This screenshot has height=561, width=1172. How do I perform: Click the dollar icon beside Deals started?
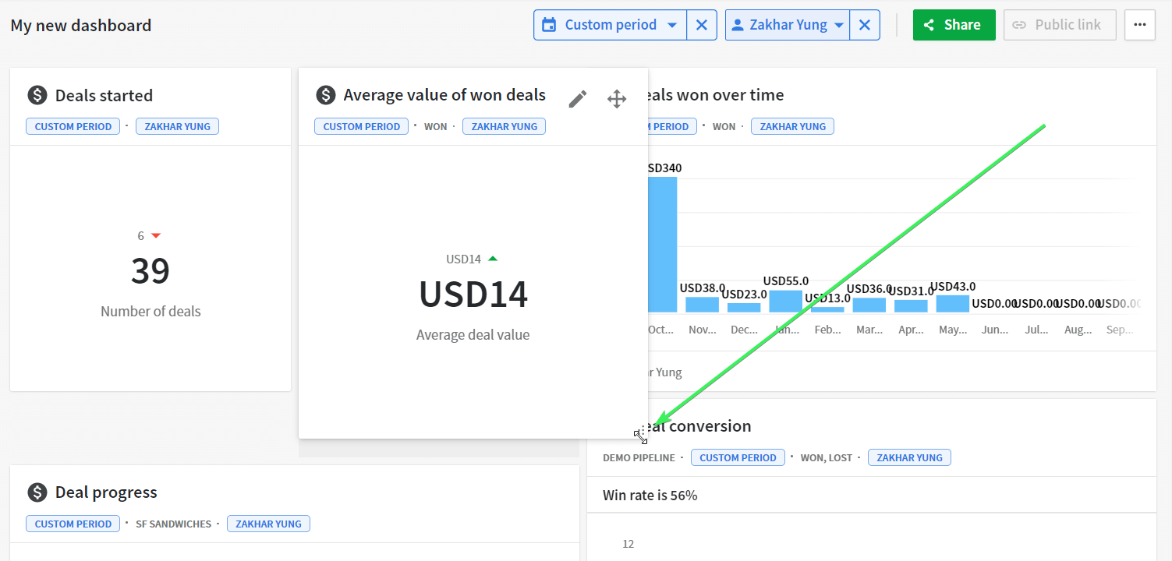click(37, 95)
